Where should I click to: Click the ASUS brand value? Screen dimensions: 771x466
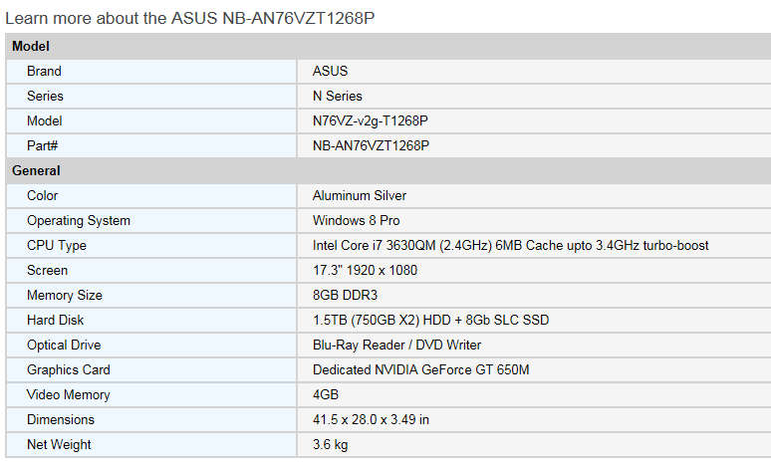(330, 72)
